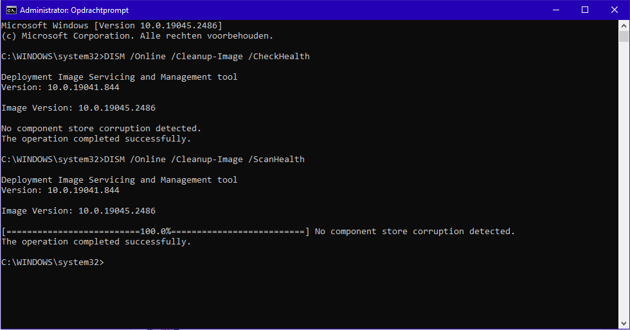
Task: Minimize the Opdrachtprompt window
Action: (555, 10)
